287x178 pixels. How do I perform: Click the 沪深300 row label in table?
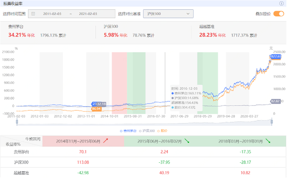click(21, 162)
